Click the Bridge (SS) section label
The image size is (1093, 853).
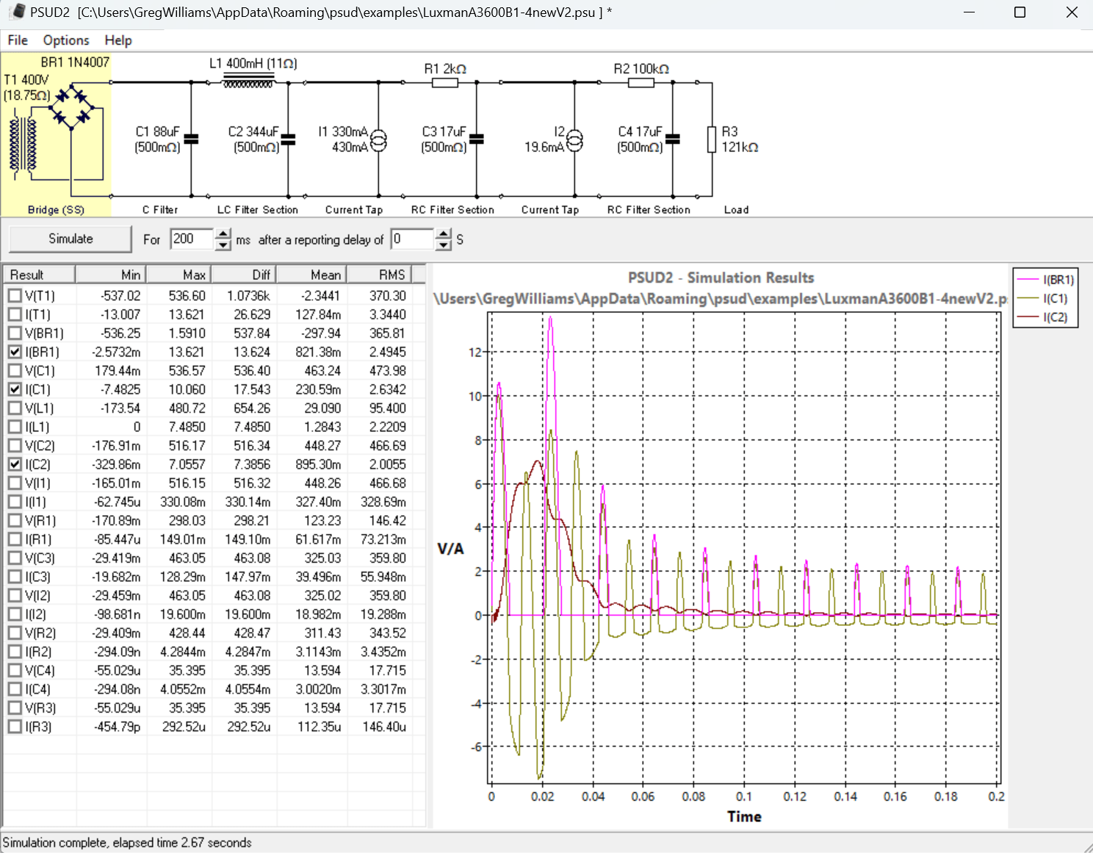(56, 210)
